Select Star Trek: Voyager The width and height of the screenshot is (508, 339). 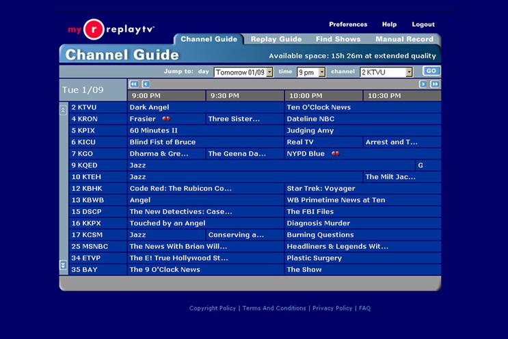pyautogui.click(x=363, y=189)
